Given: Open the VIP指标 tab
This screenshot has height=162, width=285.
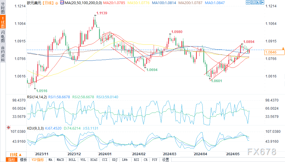Looking at the screenshot, I should [x=38, y=160].
